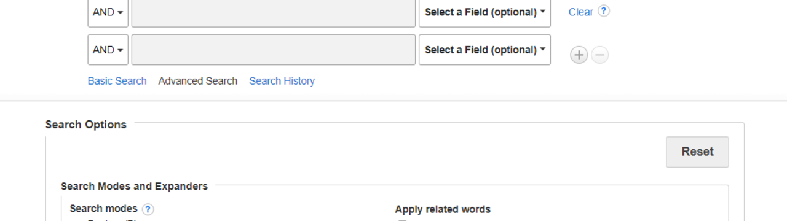Expand bottom row Select a Field dropdown

[484, 50]
